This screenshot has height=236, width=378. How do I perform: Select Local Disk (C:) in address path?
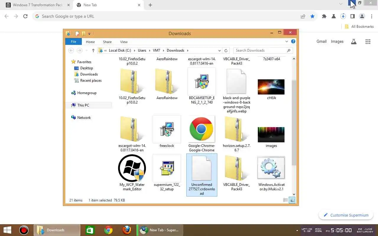click(120, 50)
